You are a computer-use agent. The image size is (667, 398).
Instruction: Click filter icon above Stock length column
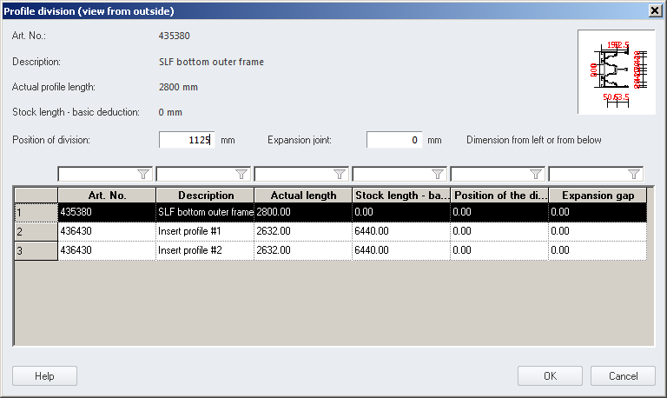(x=438, y=174)
